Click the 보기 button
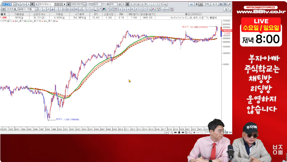 coord(227,9)
